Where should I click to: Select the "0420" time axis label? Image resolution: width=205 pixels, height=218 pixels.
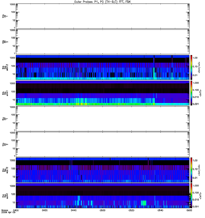[45, 210]
